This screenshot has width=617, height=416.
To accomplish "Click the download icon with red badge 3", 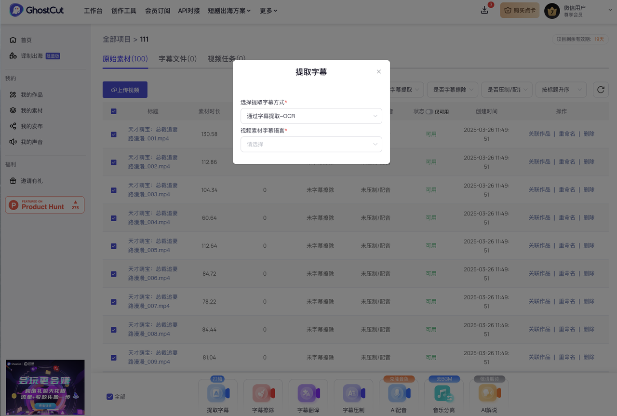I will point(484,9).
